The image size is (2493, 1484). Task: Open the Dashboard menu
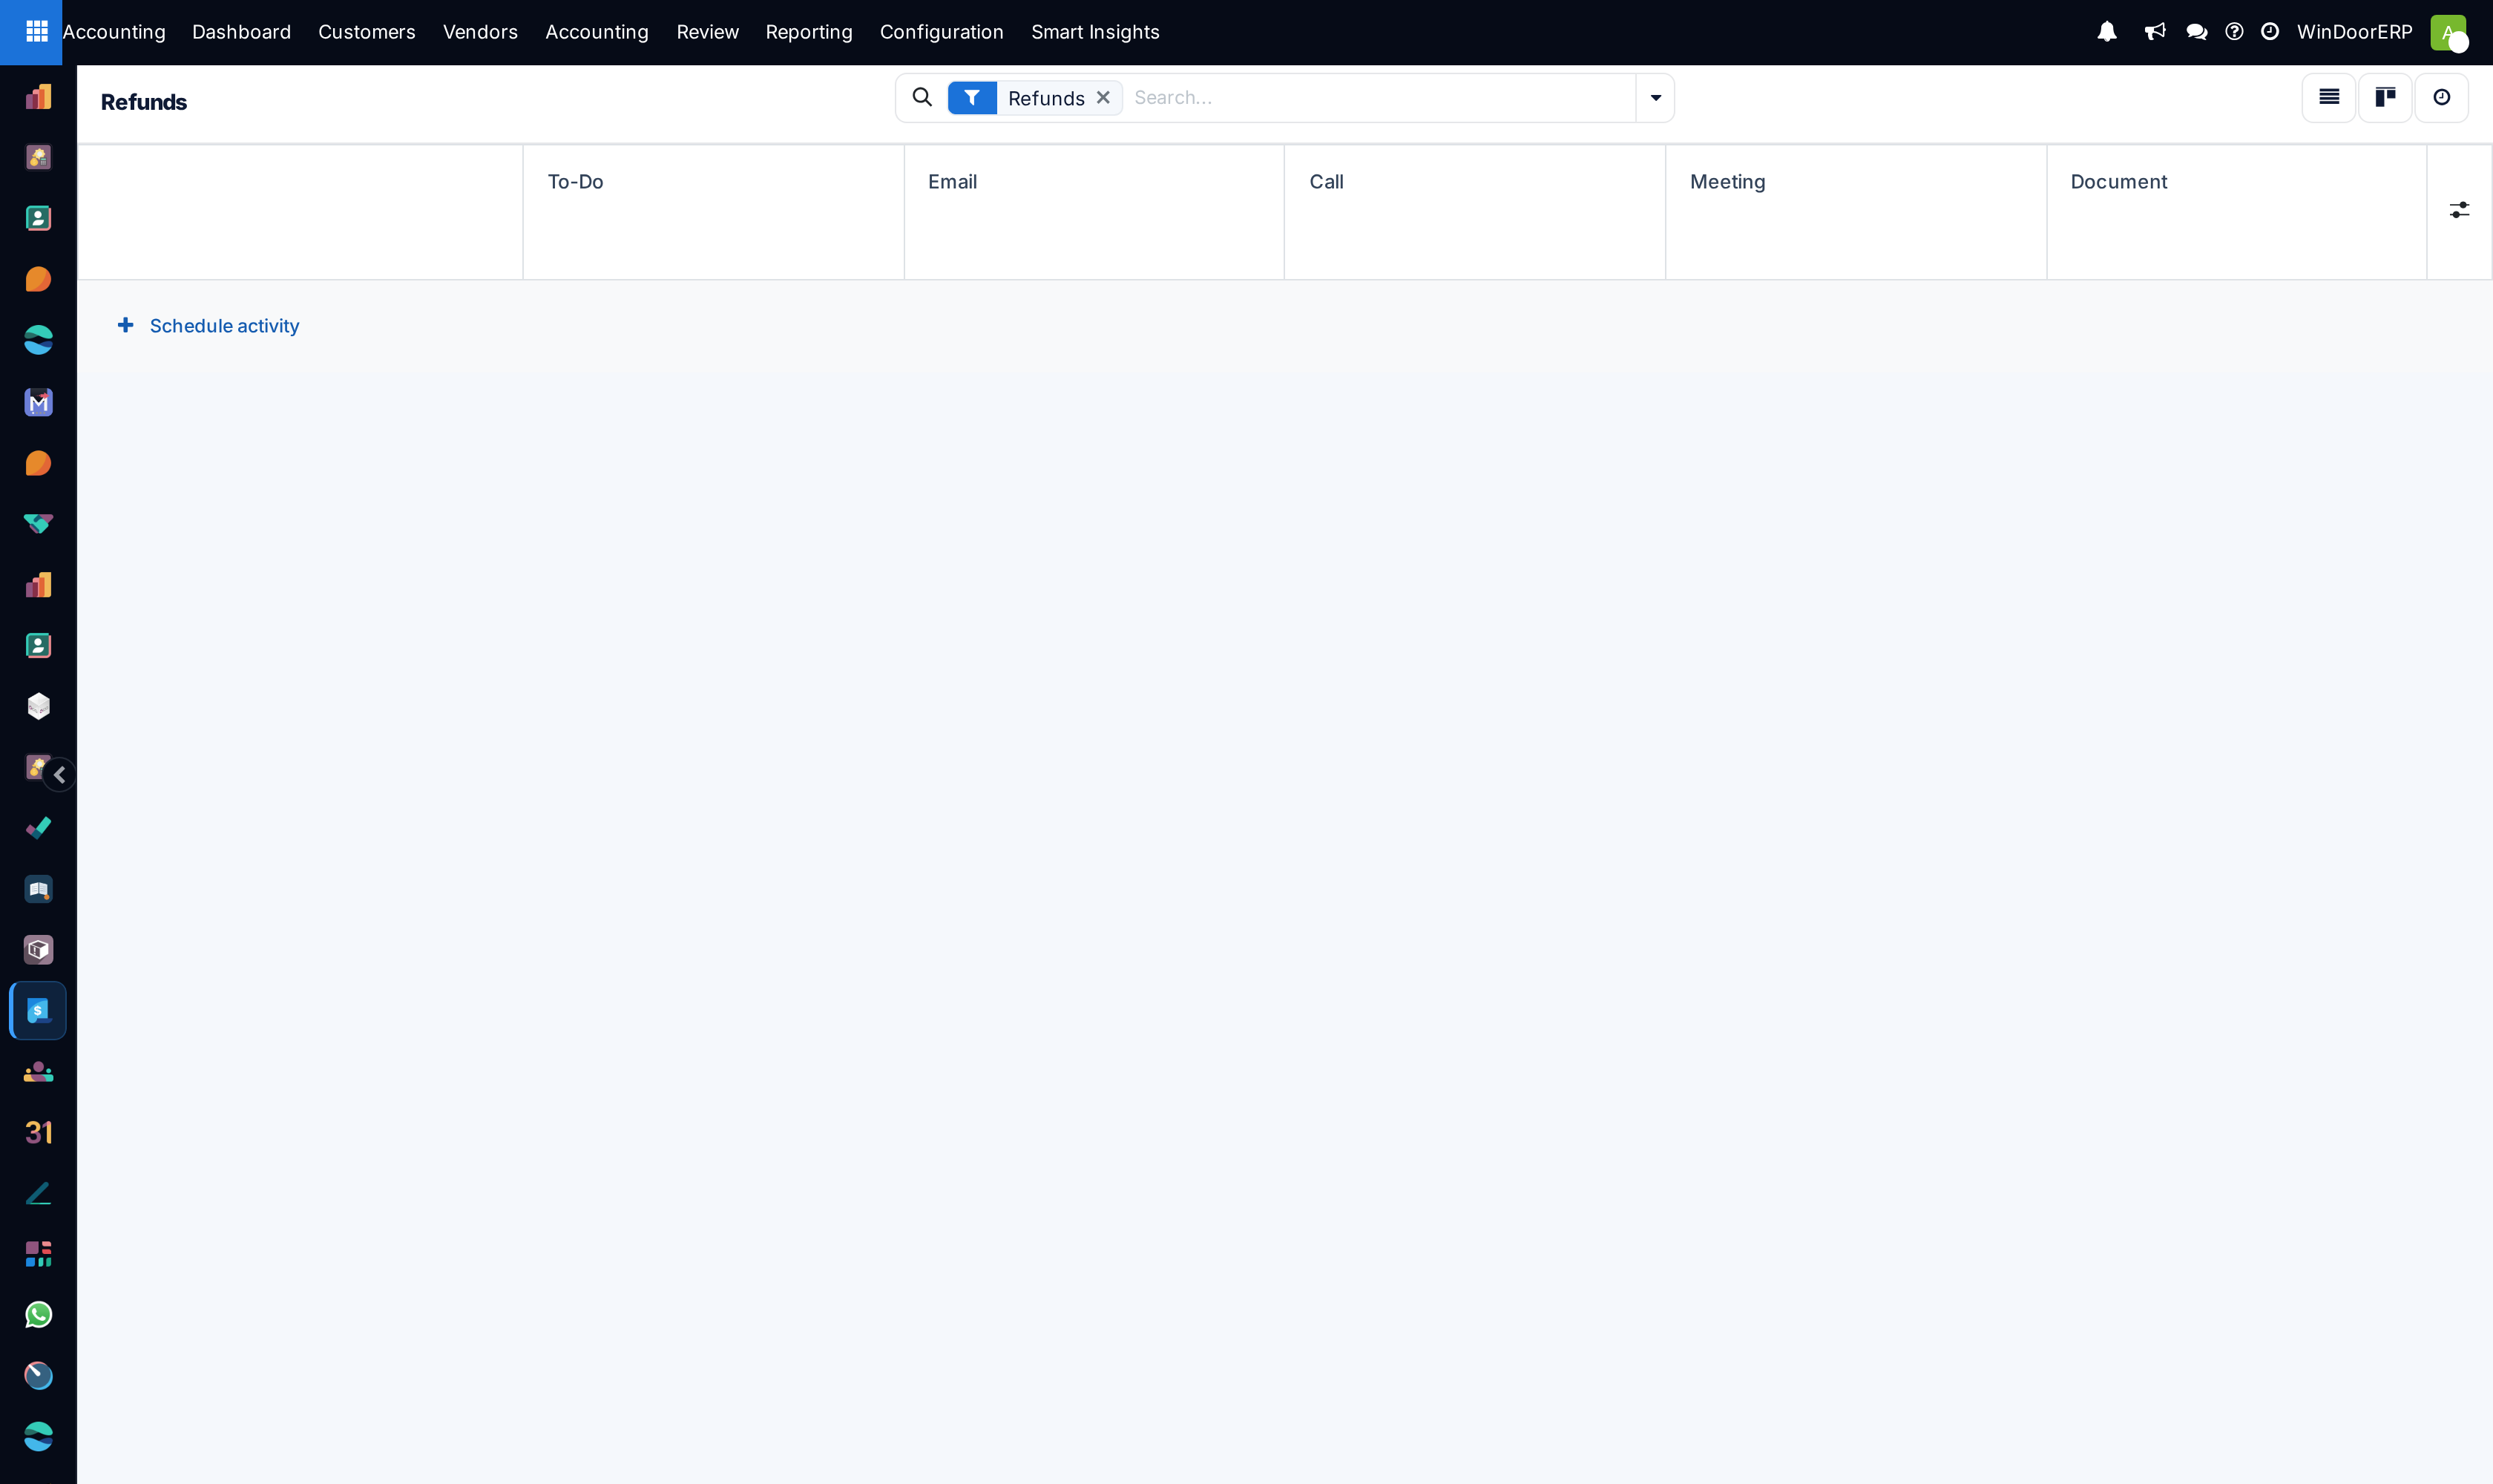pos(241,32)
